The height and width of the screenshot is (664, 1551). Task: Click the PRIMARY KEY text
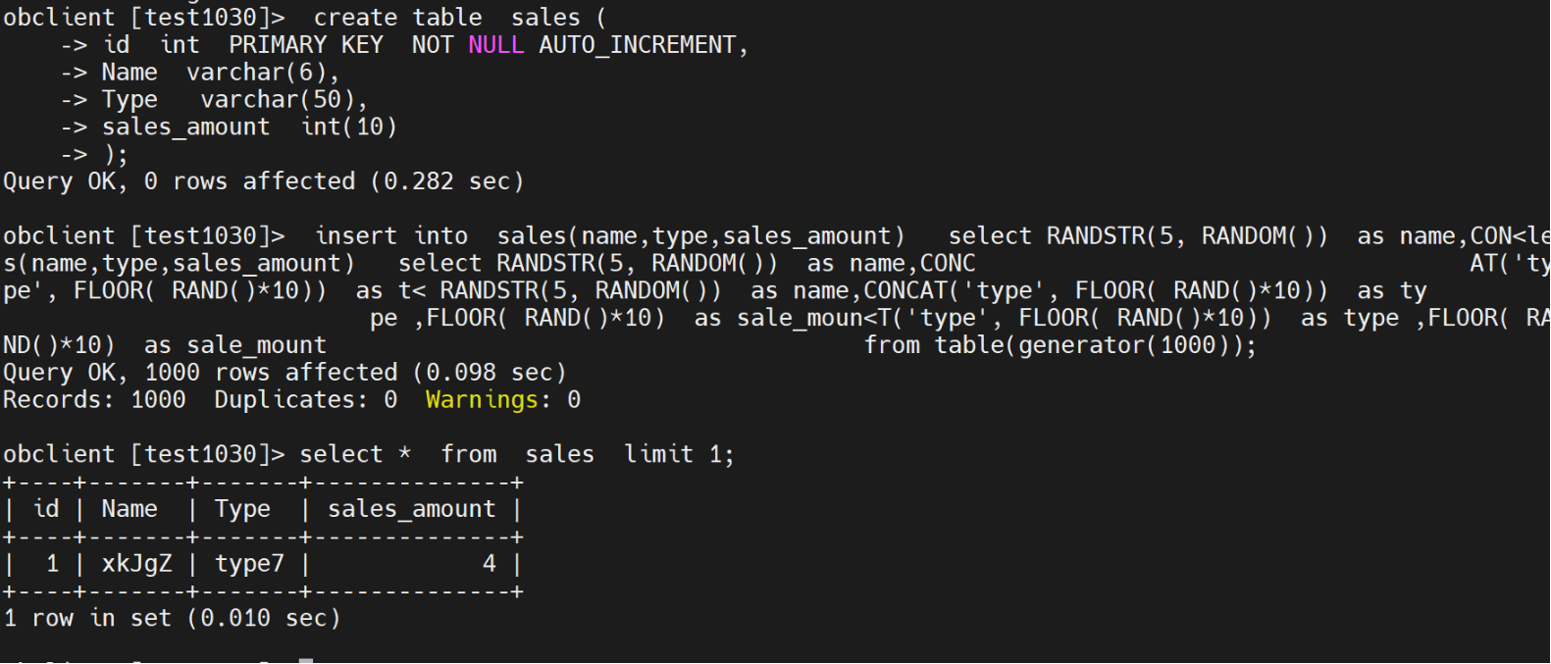click(305, 45)
